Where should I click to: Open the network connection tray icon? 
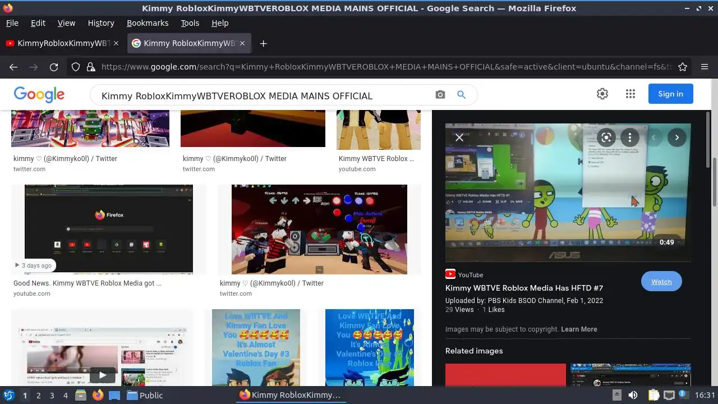[669, 395]
